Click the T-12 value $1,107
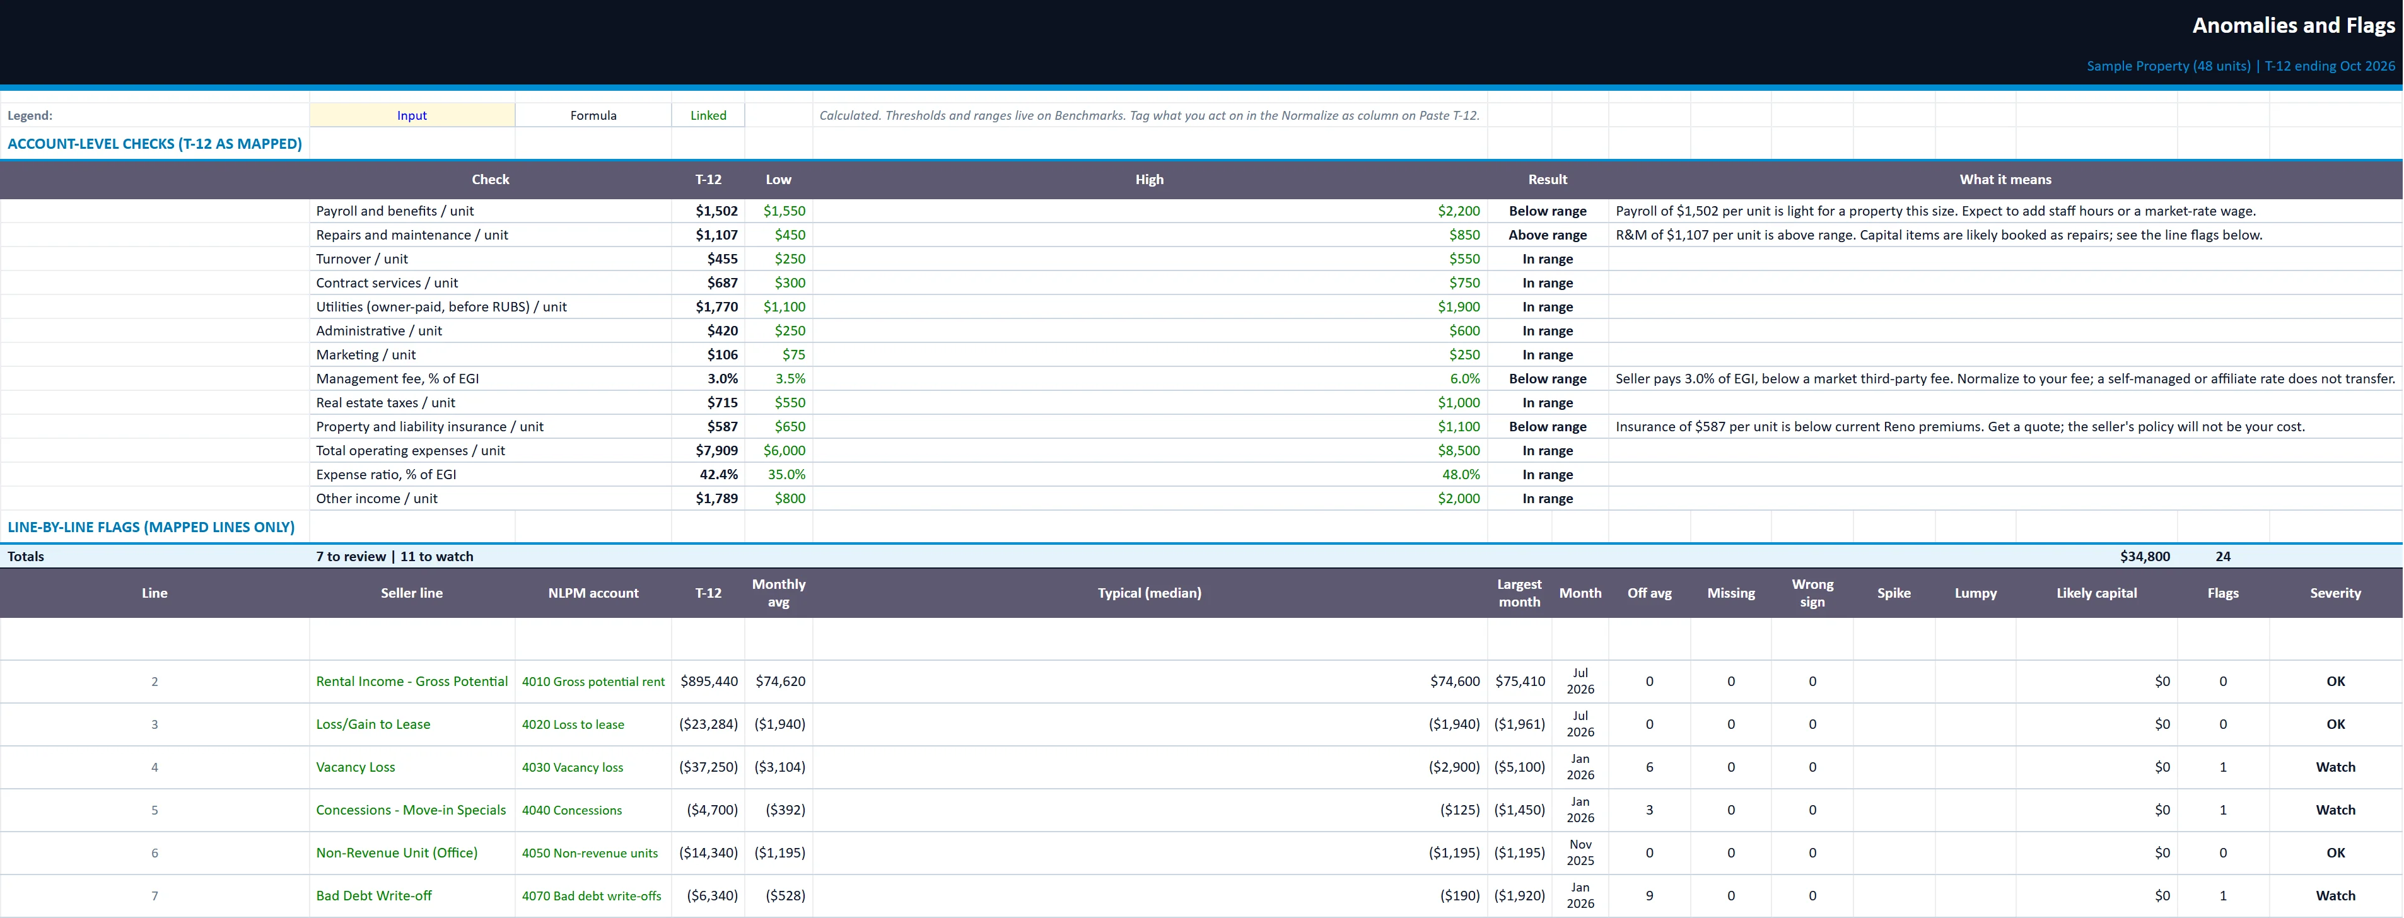Image resolution: width=2404 pixels, height=918 pixels. (x=716, y=235)
